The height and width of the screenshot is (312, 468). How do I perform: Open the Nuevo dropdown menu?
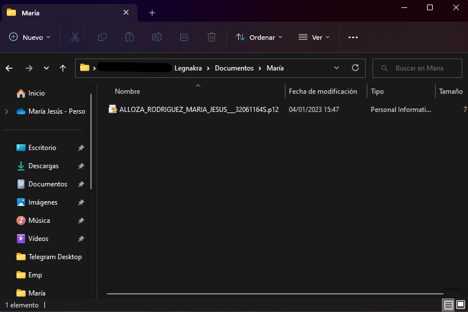(x=30, y=37)
